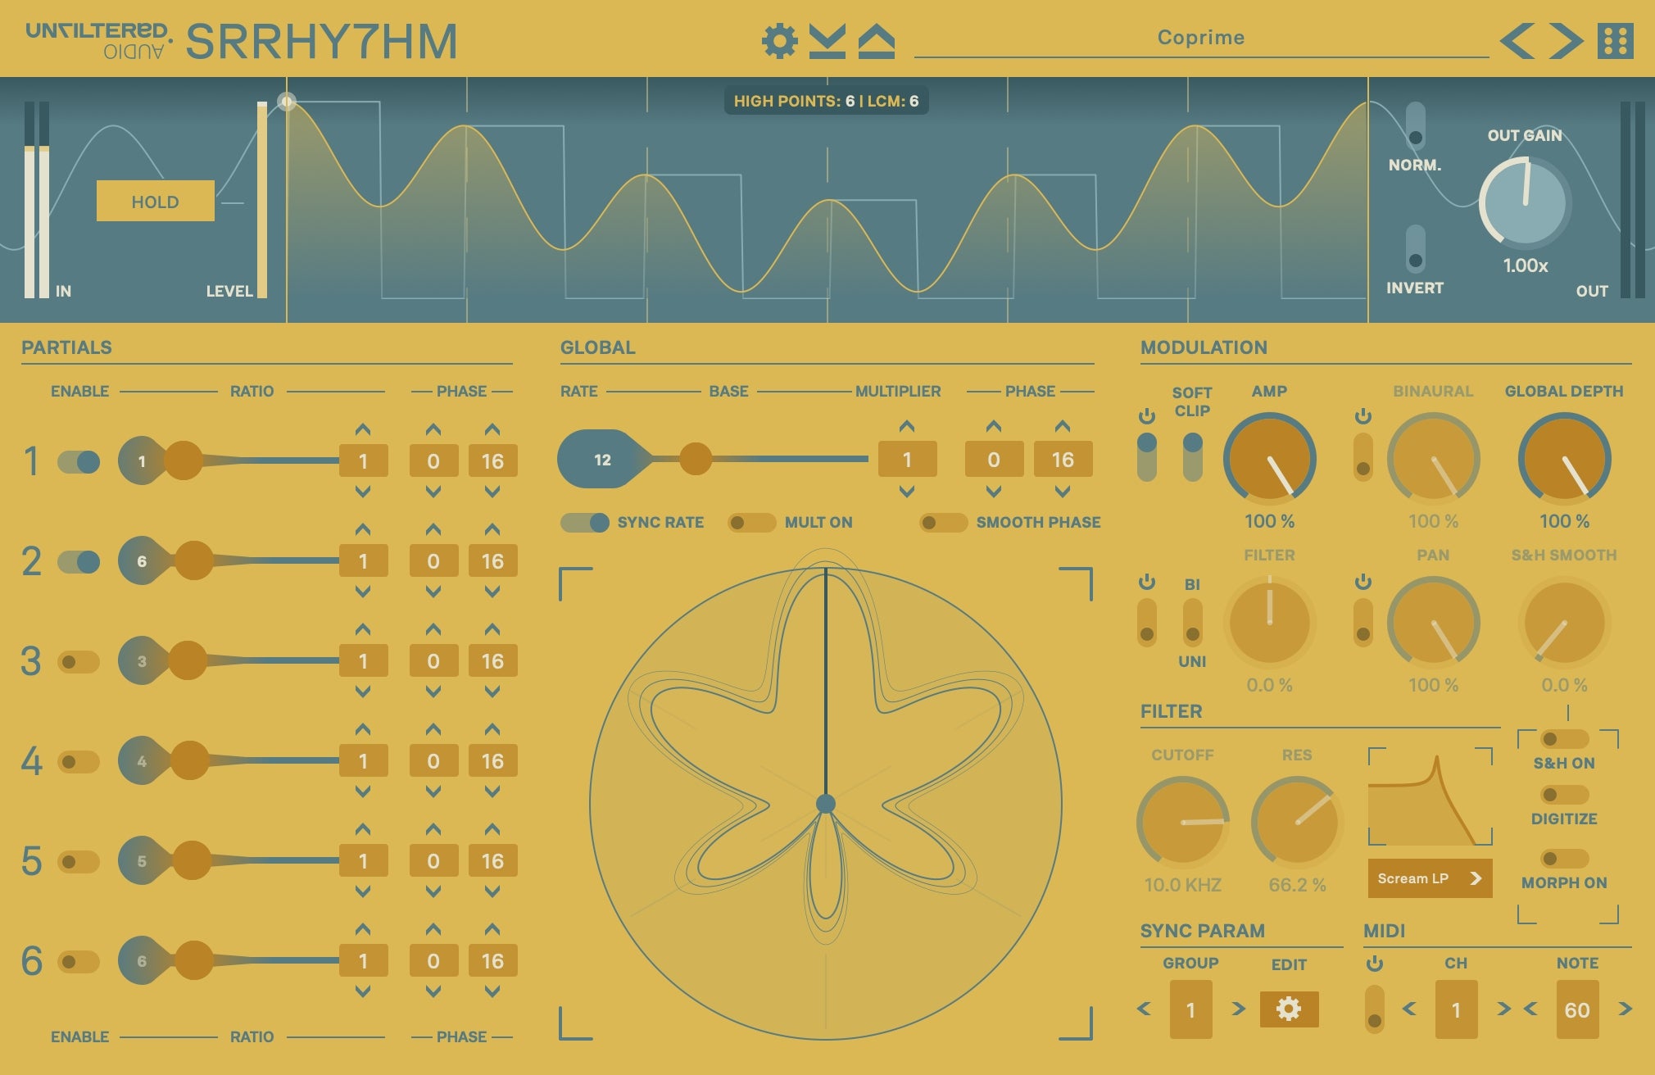This screenshot has height=1075, width=1655.
Task: Toggle the INVERT switch
Action: (1415, 249)
